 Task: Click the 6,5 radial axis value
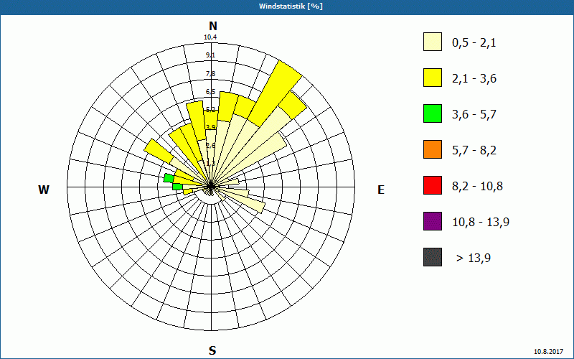210,92
